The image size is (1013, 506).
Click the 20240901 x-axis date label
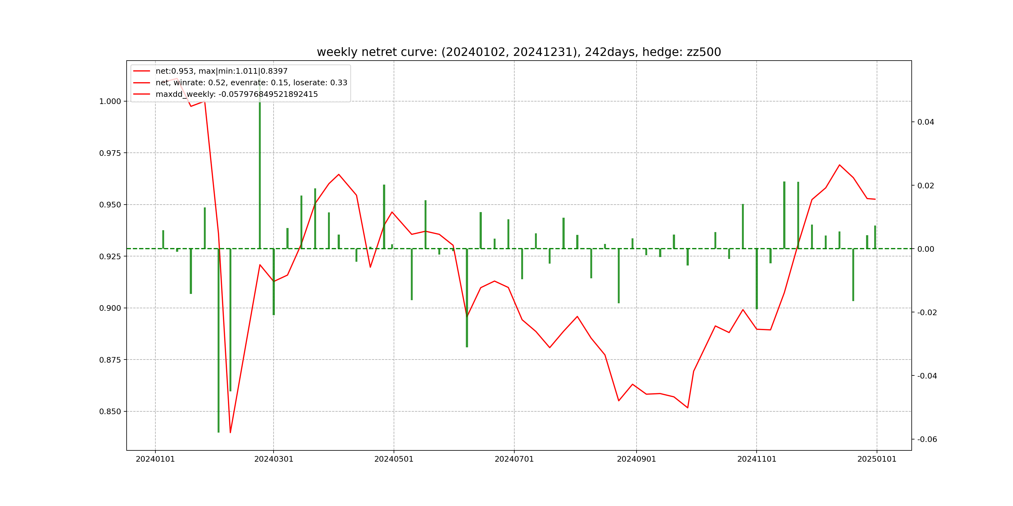pyautogui.click(x=636, y=459)
